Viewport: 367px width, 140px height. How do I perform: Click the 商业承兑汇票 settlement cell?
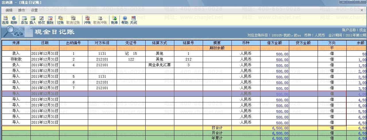(x=160, y=65)
